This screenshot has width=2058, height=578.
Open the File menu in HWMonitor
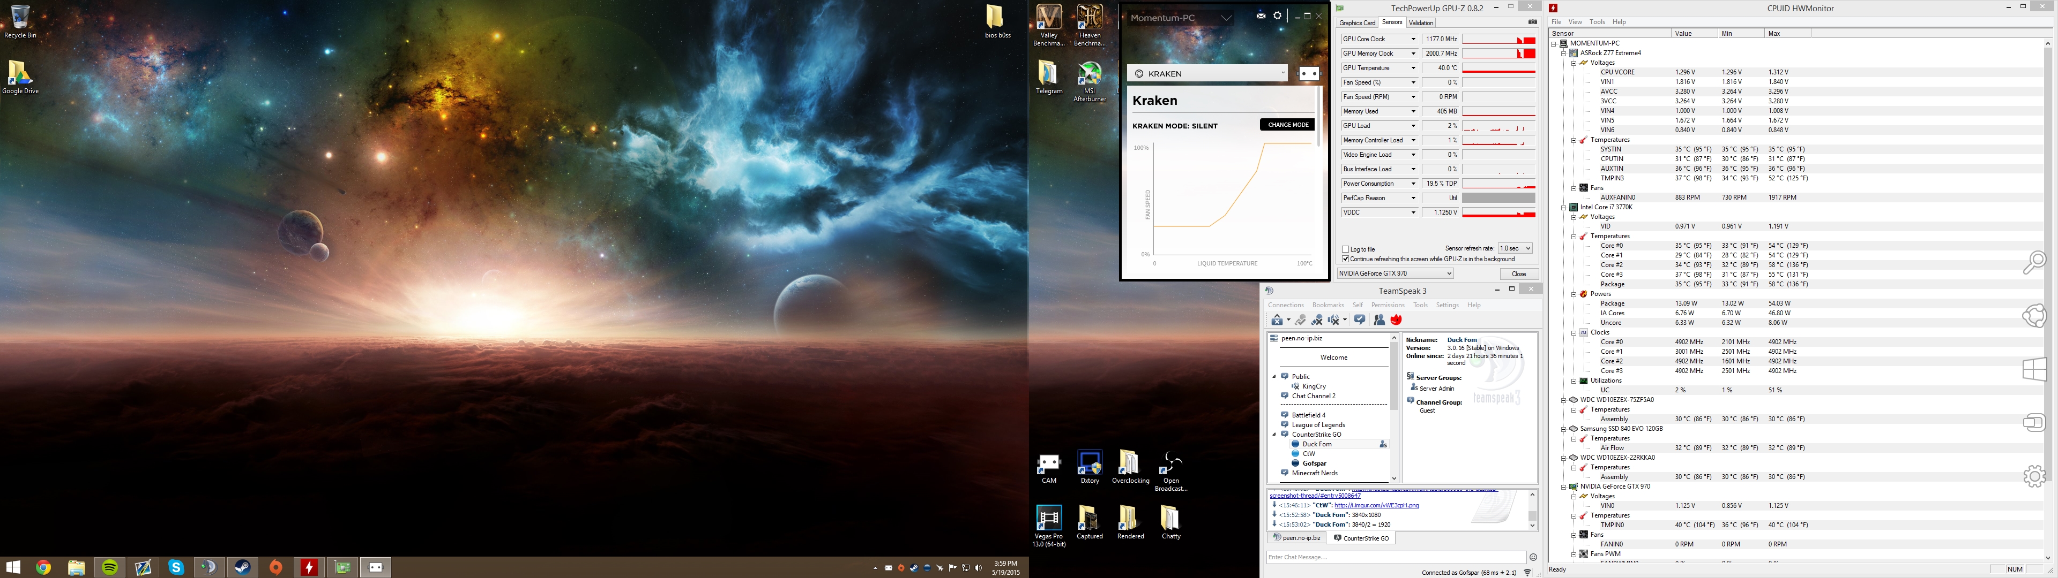tap(1555, 22)
